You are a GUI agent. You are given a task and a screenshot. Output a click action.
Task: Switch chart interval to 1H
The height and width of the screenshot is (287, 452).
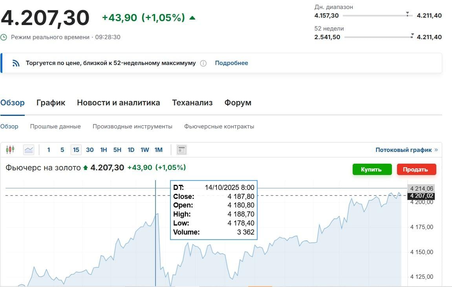click(x=104, y=150)
